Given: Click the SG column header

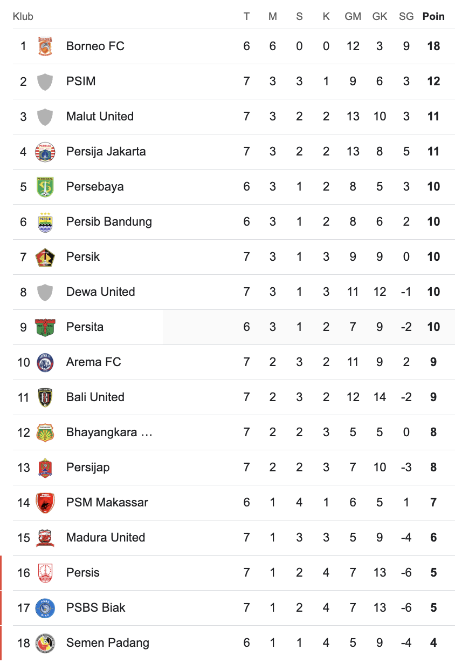Looking at the screenshot, I should pyautogui.click(x=406, y=16).
